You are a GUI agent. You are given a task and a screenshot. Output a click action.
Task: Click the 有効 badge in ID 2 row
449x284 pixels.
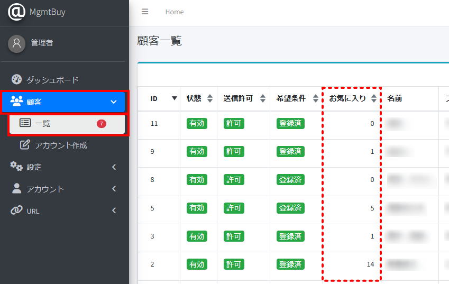pos(197,264)
